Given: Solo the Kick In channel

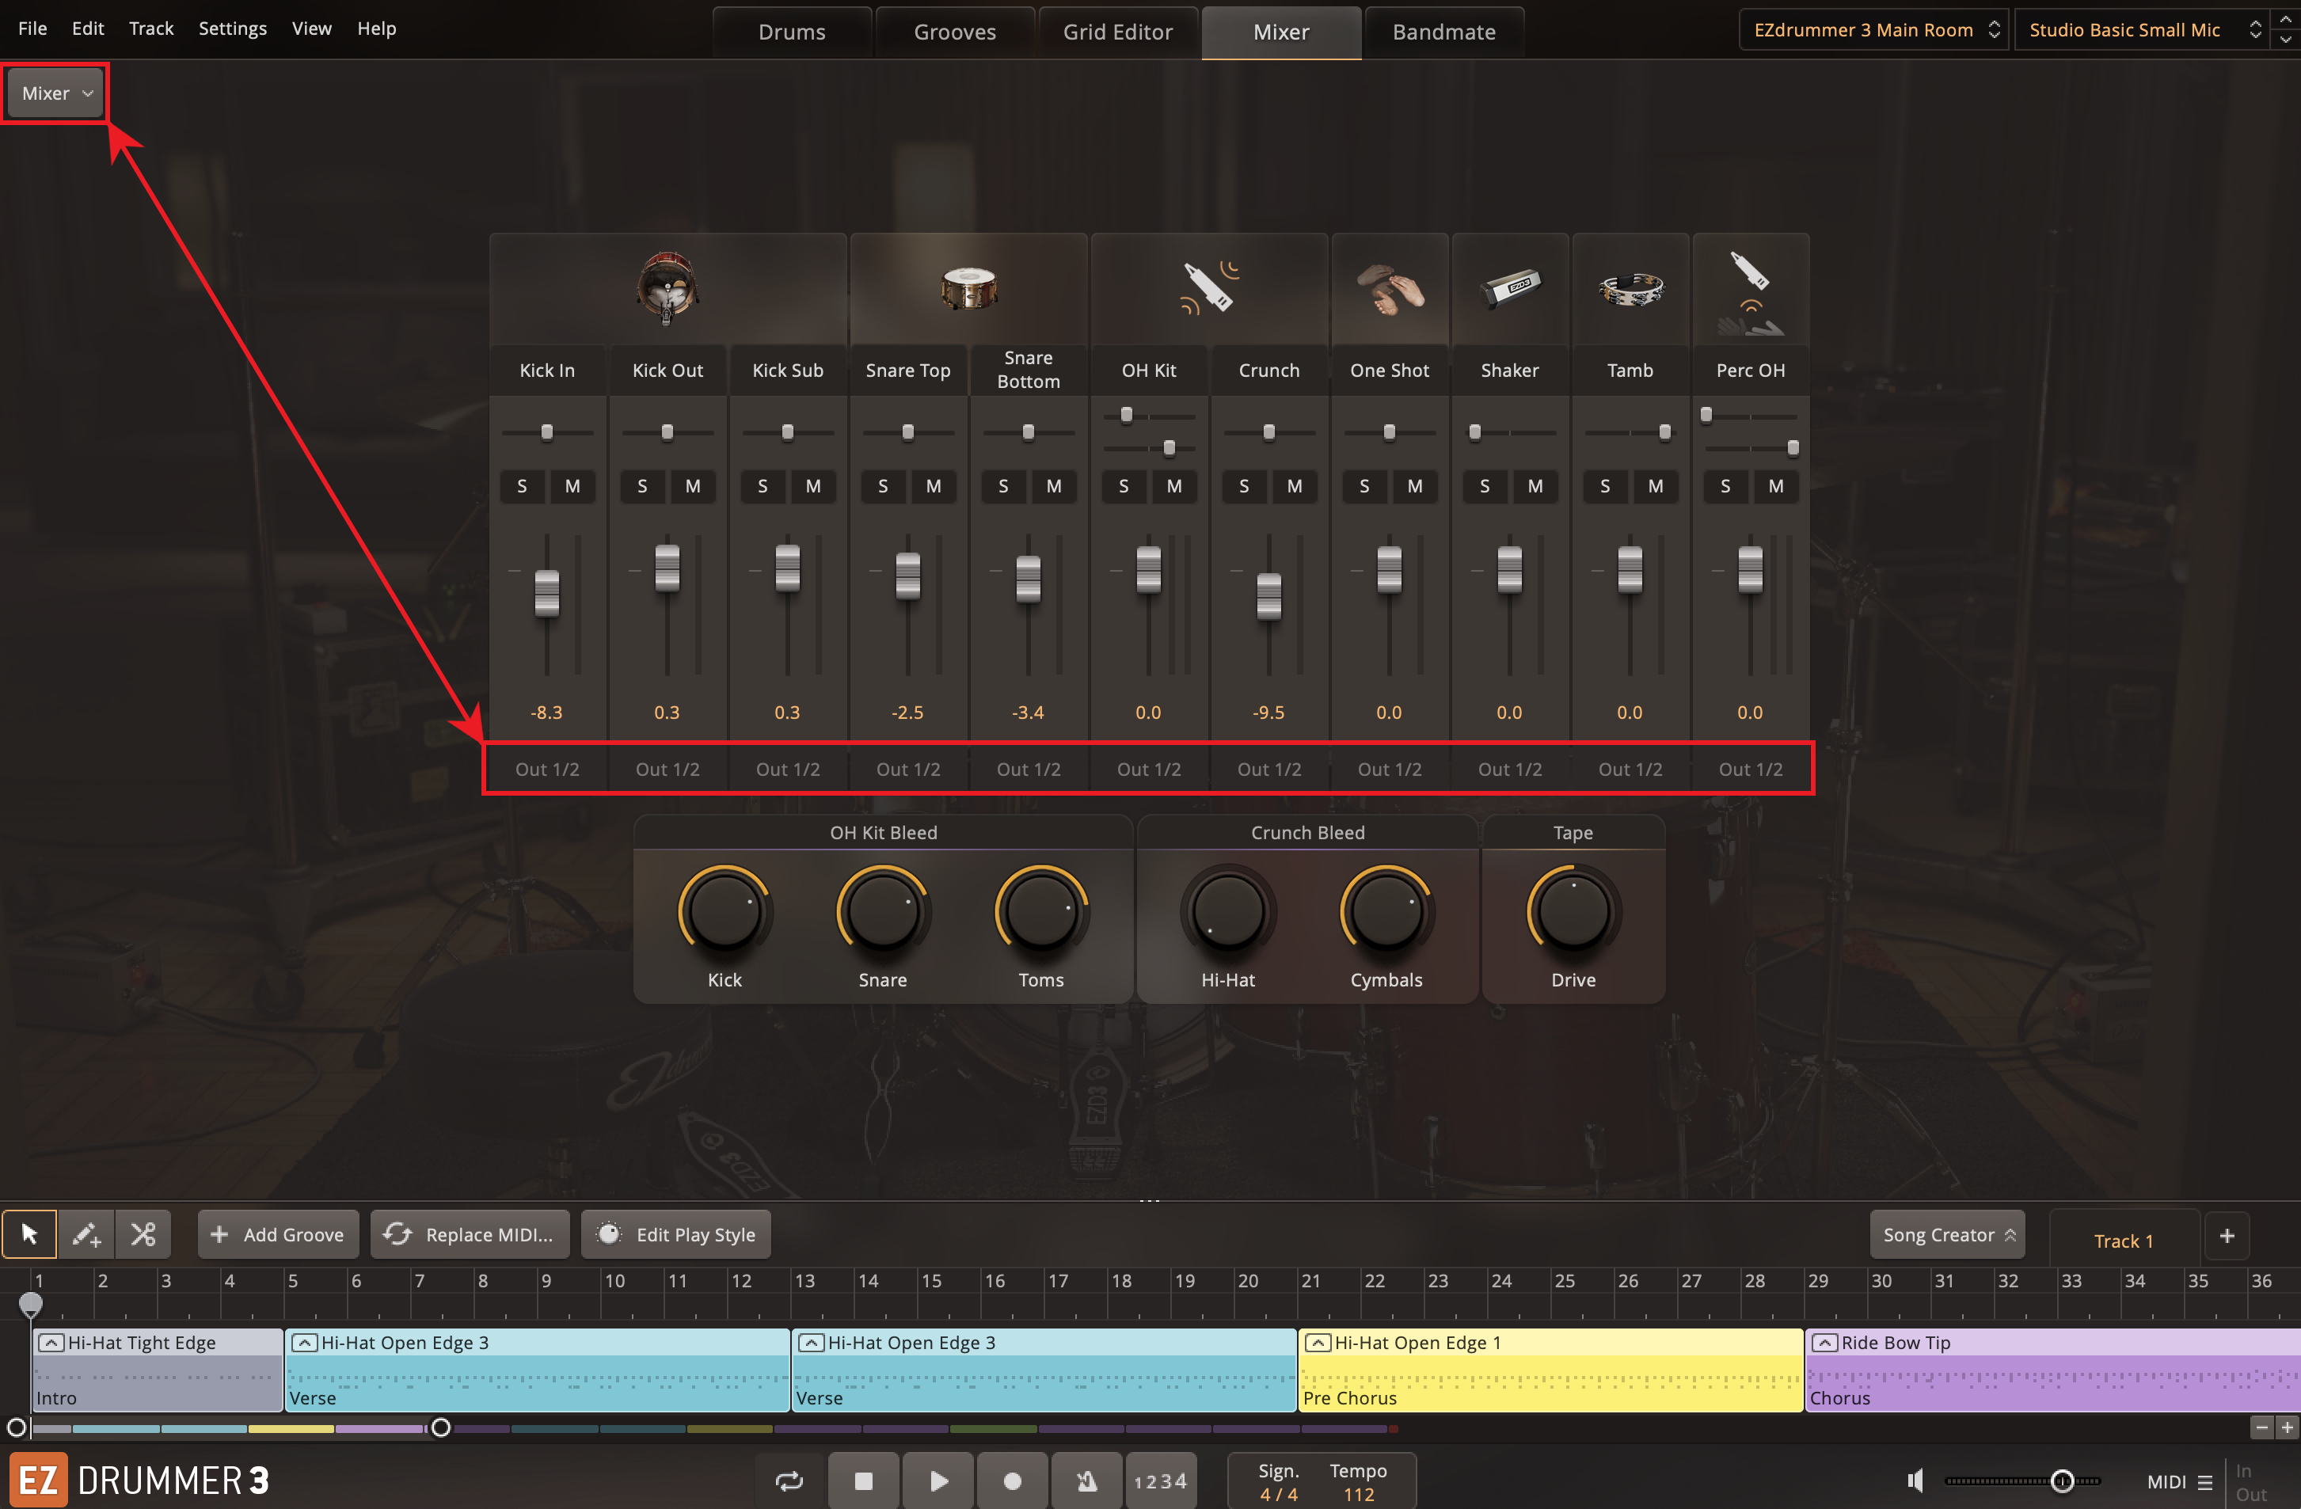Looking at the screenshot, I should [x=522, y=486].
